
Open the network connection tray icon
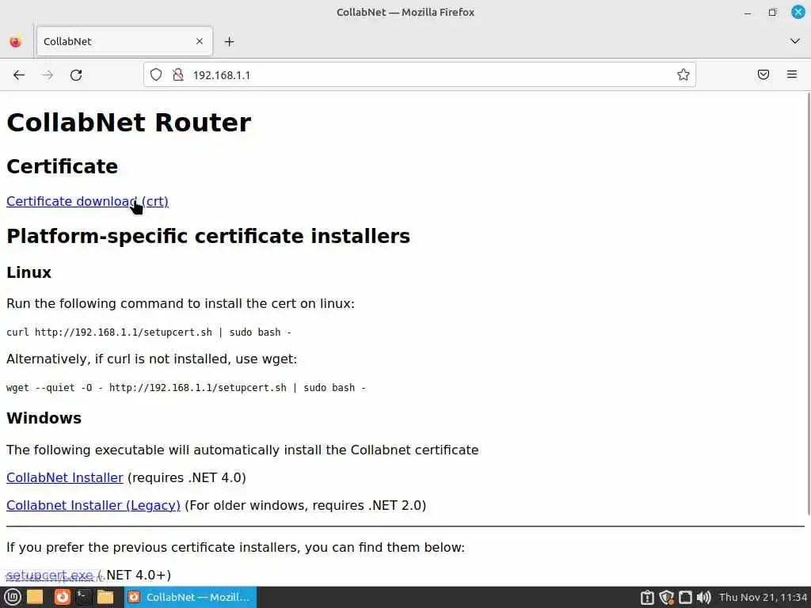tap(685, 597)
